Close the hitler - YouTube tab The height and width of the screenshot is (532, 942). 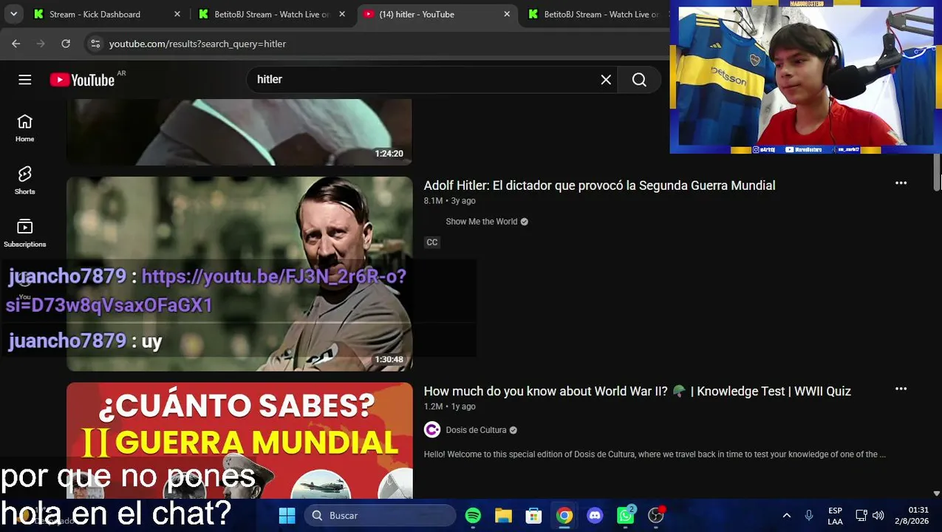(x=506, y=14)
